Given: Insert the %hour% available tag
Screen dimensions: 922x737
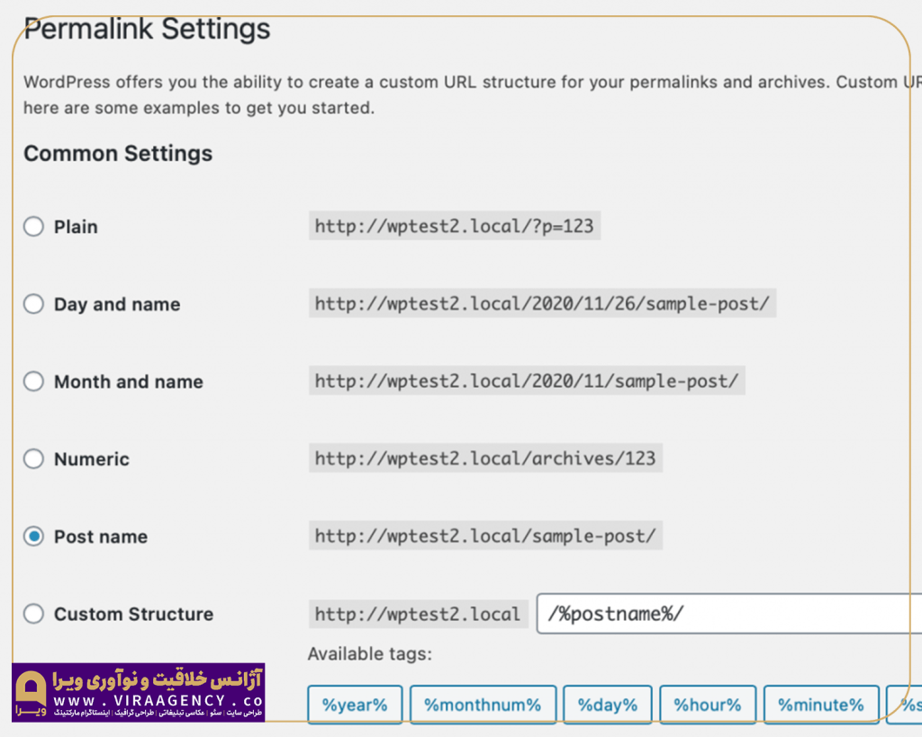Looking at the screenshot, I should pos(707,705).
